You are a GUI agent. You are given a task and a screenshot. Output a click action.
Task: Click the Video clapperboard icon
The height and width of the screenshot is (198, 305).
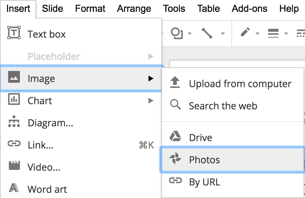(14, 167)
